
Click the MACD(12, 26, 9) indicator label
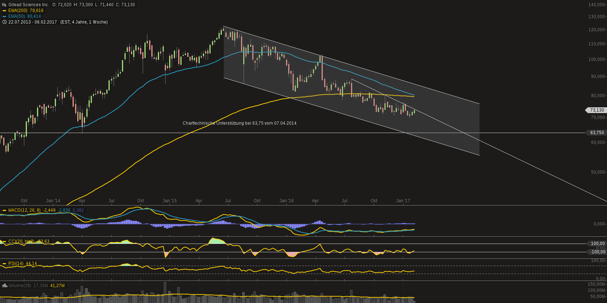point(24,210)
